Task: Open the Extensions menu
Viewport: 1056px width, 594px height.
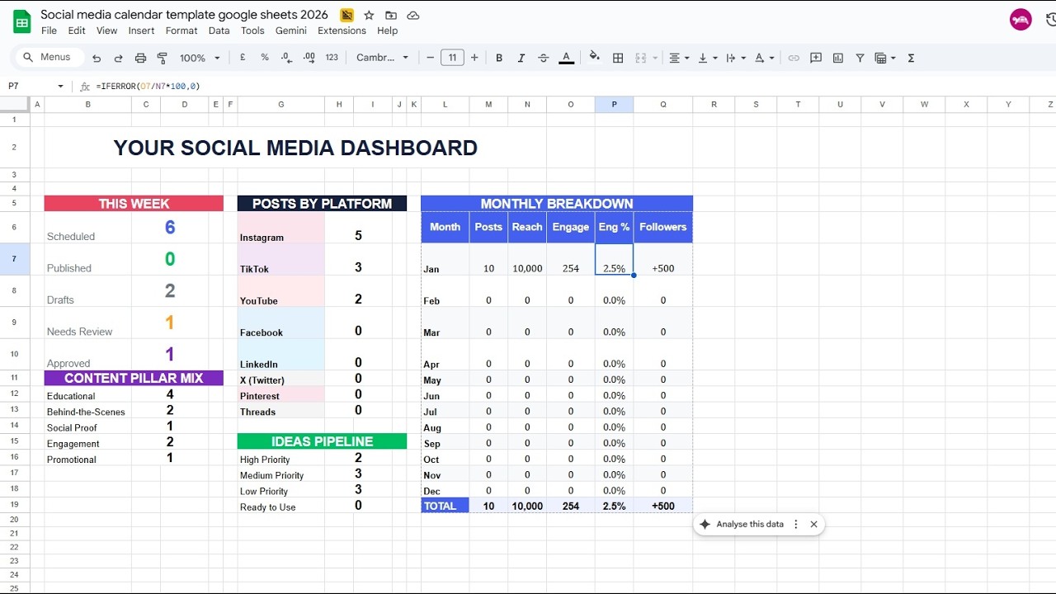Action: 341,31
